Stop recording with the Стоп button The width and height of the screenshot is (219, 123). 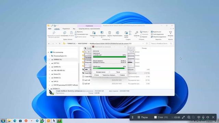[x=161, y=117]
